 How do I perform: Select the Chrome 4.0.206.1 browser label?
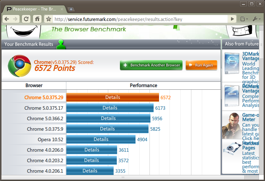45,171
